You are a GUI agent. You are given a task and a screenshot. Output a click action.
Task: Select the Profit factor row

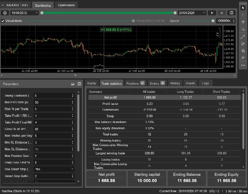(165, 104)
